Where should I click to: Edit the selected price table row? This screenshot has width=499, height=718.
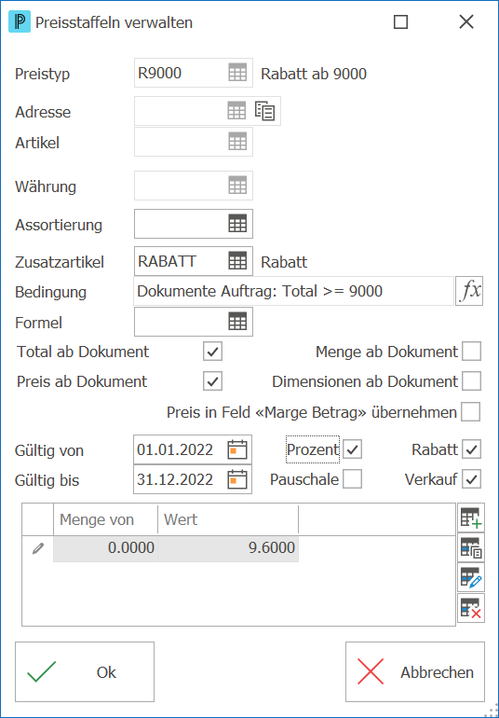[471, 577]
